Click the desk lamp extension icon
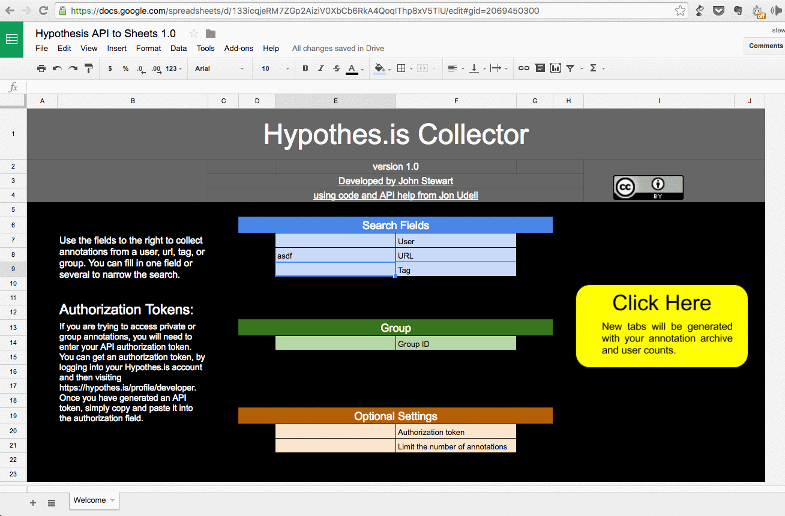The image size is (785, 516). [x=700, y=10]
